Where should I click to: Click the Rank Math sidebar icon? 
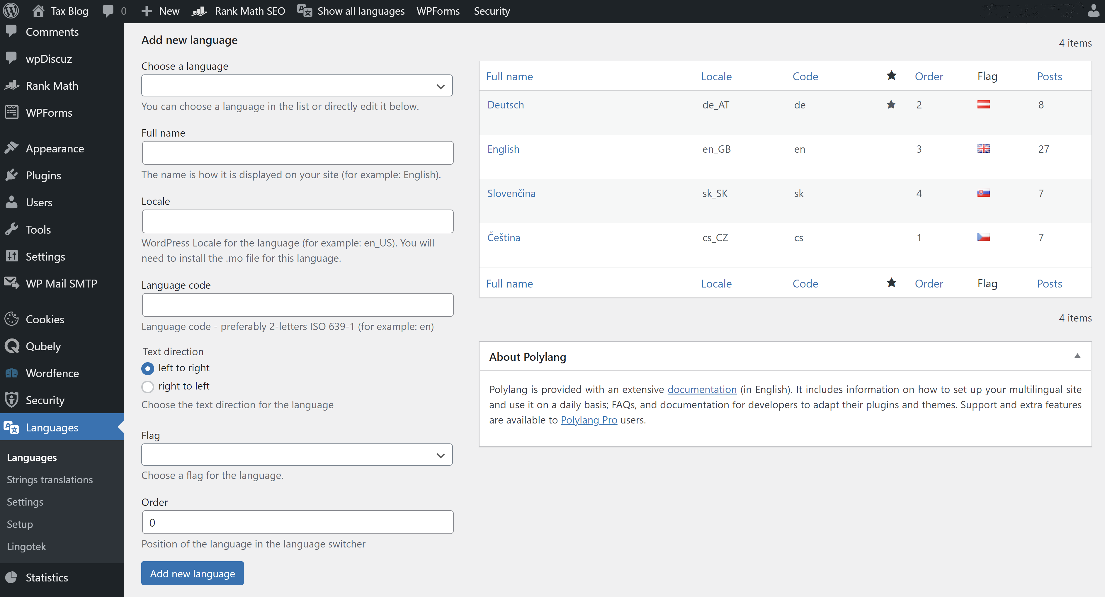click(x=12, y=85)
